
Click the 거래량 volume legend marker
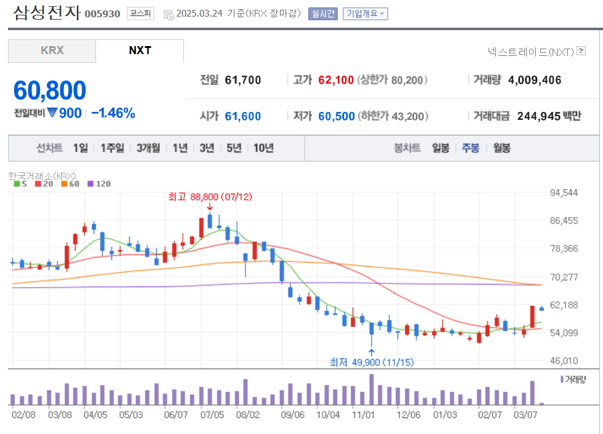tap(562, 379)
